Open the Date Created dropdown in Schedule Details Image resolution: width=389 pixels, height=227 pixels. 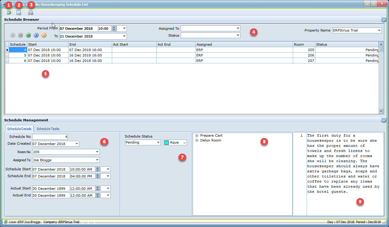coord(77,144)
